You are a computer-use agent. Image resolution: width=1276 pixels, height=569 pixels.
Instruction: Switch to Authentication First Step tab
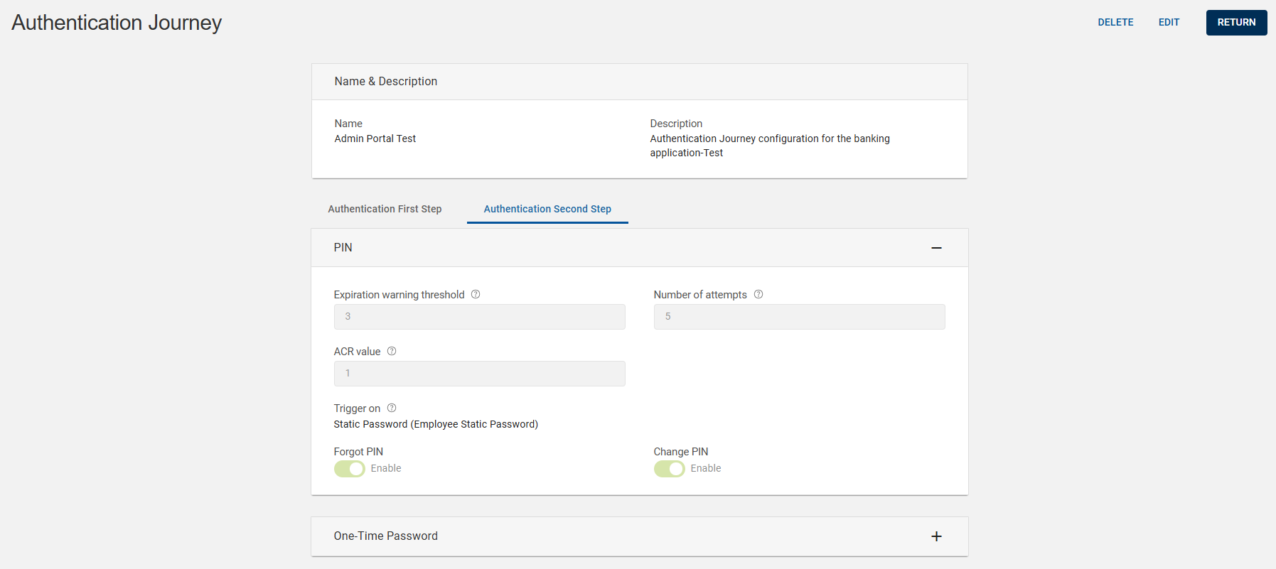point(385,209)
